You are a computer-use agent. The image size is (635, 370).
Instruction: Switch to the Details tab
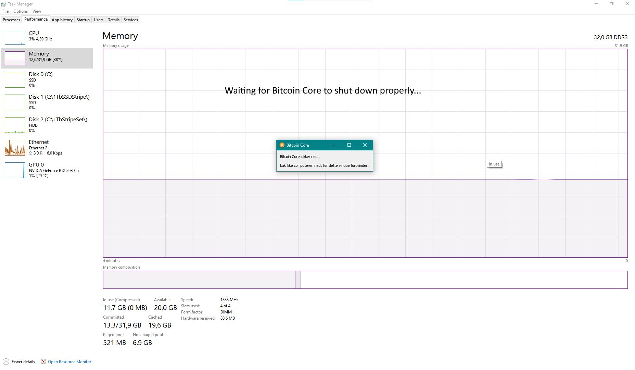(113, 20)
